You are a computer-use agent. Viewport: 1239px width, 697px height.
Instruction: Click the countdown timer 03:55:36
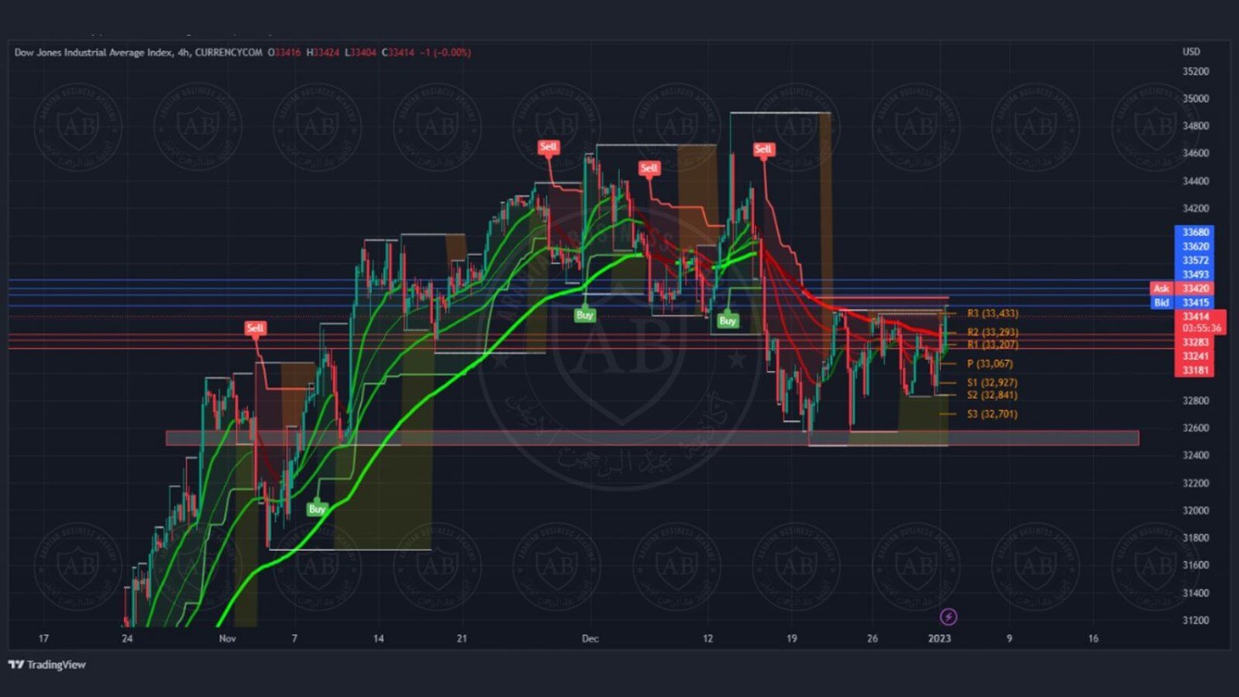click(1201, 329)
